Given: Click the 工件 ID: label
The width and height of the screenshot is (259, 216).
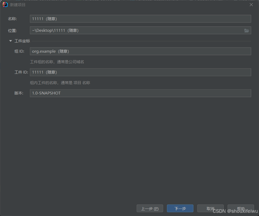Looking at the screenshot, I should tap(21, 72).
